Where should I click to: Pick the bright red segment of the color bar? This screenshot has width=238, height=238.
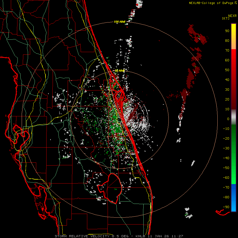coord(234,56)
